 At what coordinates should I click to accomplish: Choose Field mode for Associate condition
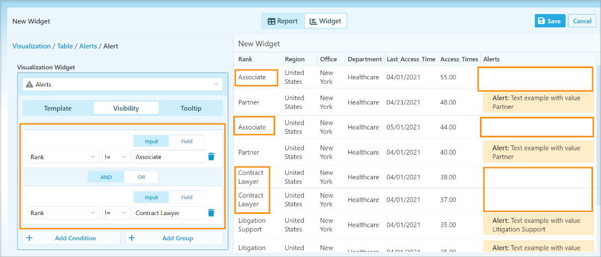point(187,141)
